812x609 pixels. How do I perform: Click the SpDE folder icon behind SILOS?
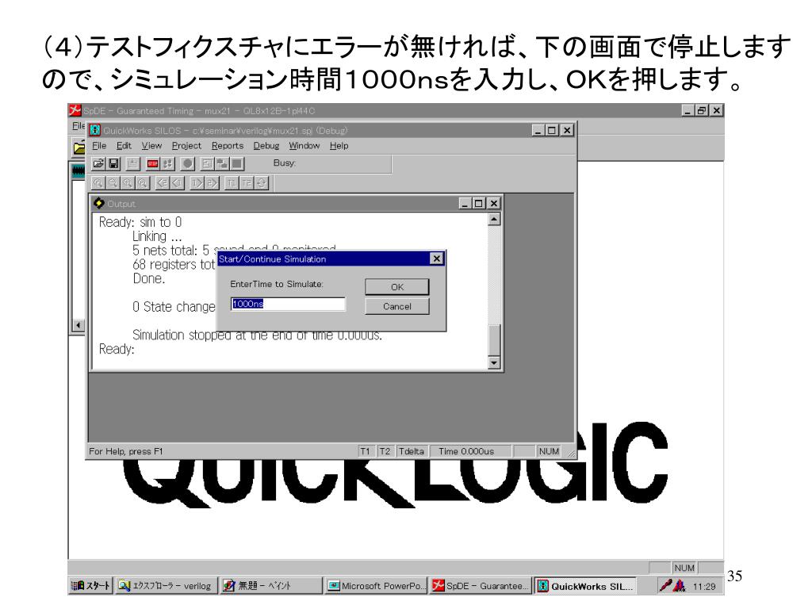click(x=79, y=148)
